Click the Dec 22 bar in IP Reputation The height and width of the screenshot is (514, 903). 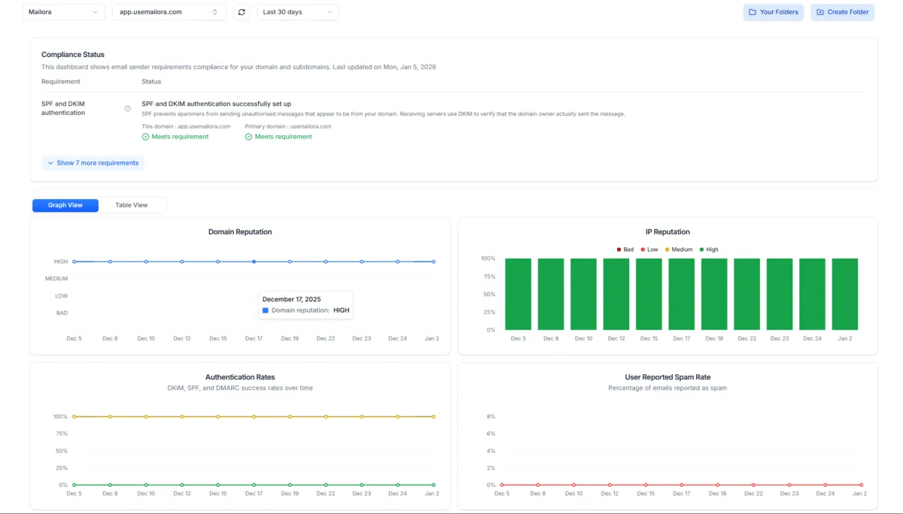(746, 294)
